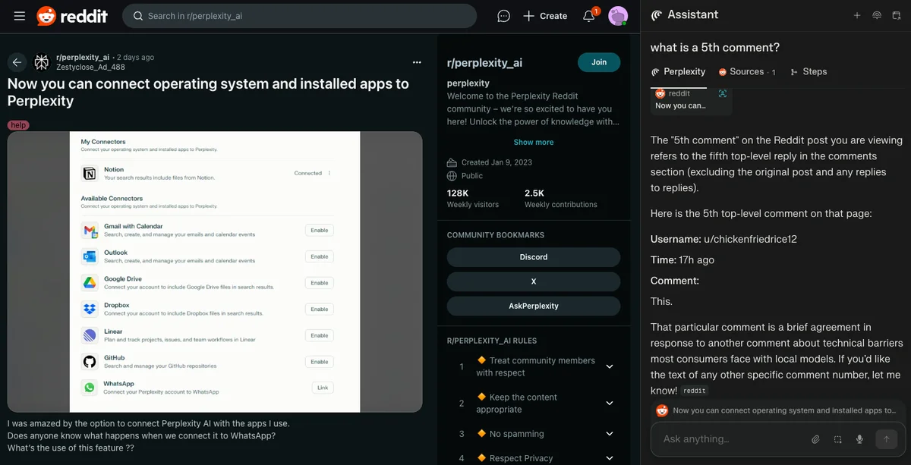Open the Discord community bookmark
This screenshot has height=465, width=911.
[534, 257]
